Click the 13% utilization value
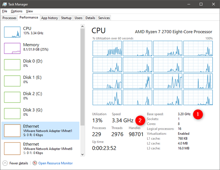Viewport: 220px width, 170px height. 97,120
